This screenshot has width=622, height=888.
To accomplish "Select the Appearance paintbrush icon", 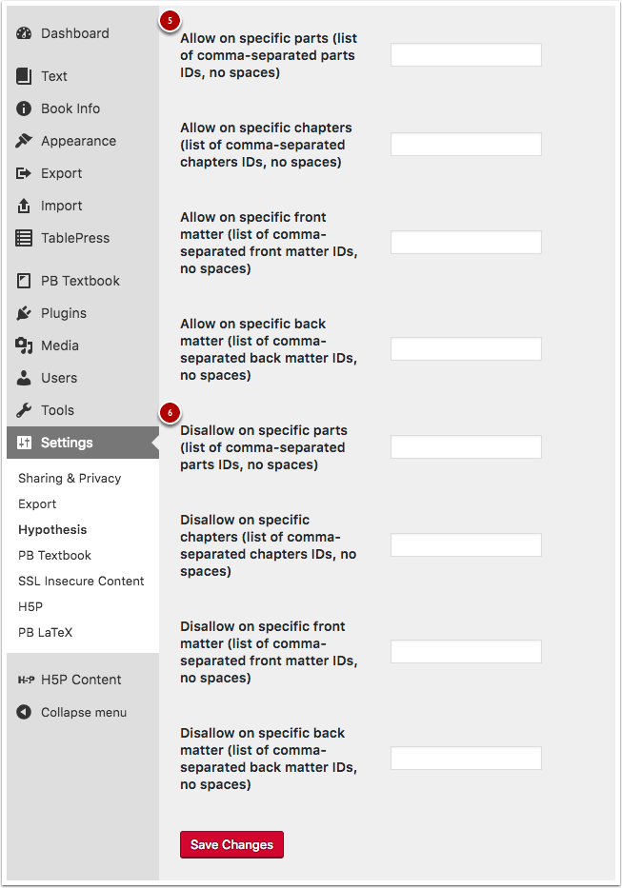I will 24,141.
